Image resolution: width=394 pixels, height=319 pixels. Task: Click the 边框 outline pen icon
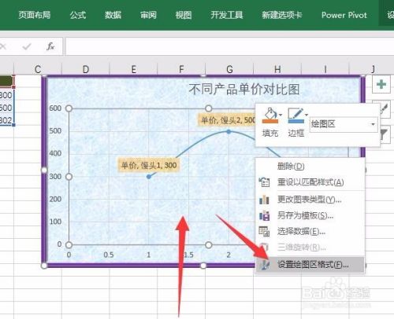tap(295, 115)
